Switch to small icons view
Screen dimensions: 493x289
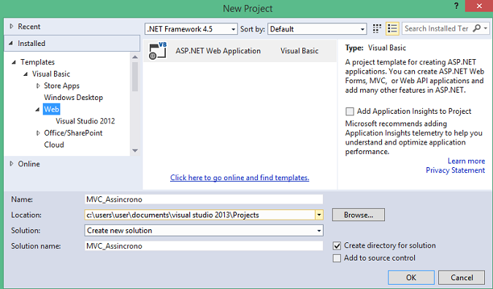(x=377, y=28)
